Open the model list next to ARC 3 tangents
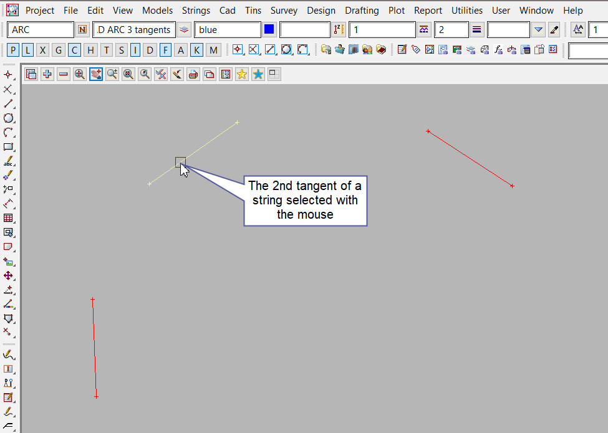Viewport: 608px width, 433px height. [184, 29]
